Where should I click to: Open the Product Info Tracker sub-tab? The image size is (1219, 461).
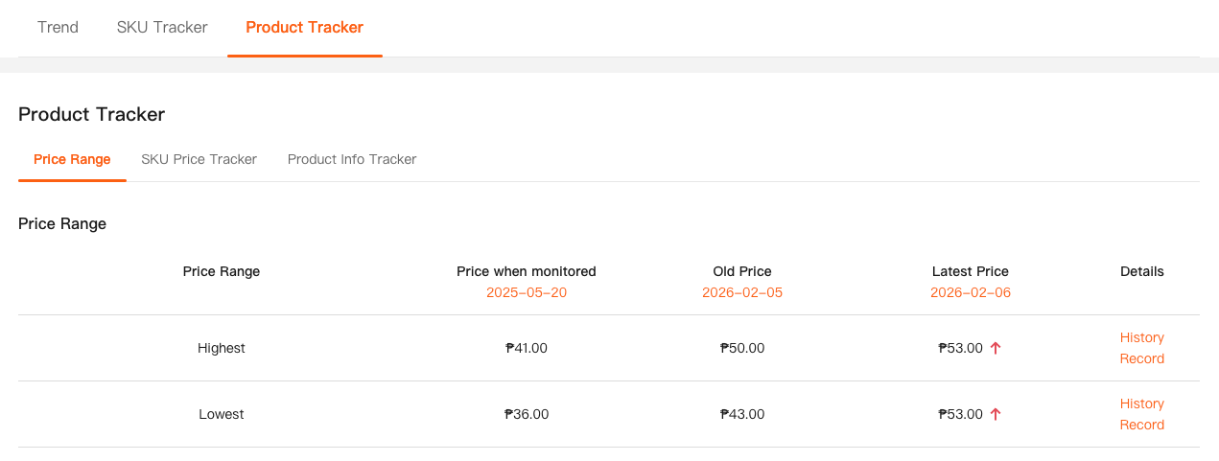(352, 159)
